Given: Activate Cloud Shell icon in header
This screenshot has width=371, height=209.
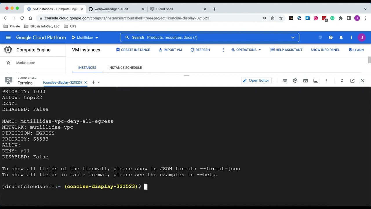Looking at the screenshot, I should 321,37.
